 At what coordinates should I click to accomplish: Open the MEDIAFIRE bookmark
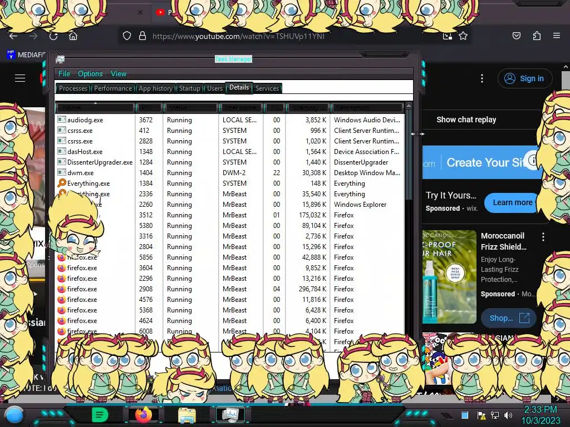click(x=26, y=55)
